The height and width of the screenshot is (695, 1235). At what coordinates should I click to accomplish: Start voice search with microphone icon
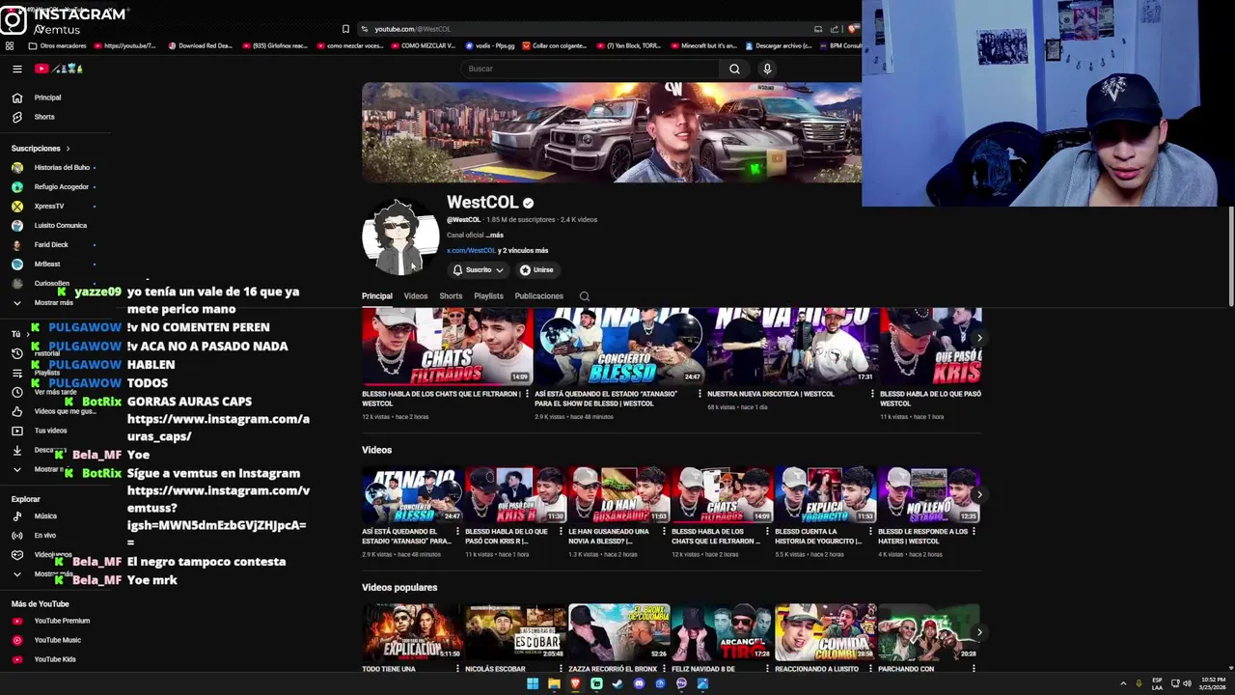[x=767, y=69]
